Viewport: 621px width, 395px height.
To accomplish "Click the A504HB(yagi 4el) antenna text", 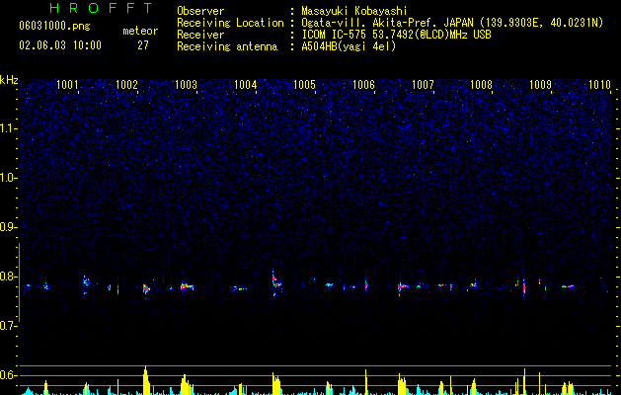I will [349, 46].
